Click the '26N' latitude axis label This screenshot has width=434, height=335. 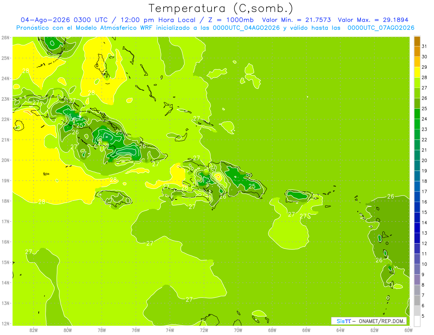click(5, 38)
